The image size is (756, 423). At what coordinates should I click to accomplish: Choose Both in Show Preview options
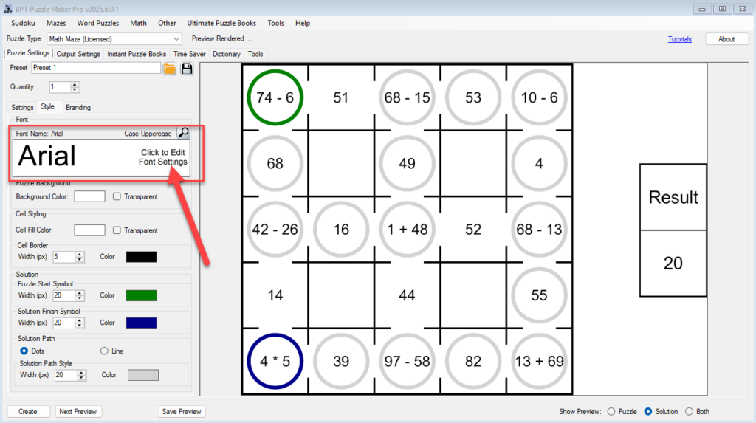pos(690,411)
